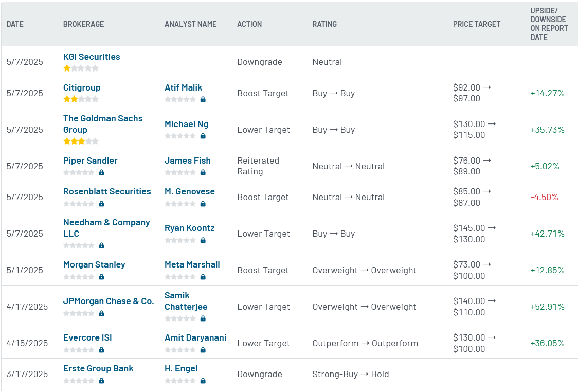Screen dimensions: 578x391
Task: Open The Goldman Sachs Group link
Action: [x=103, y=124]
